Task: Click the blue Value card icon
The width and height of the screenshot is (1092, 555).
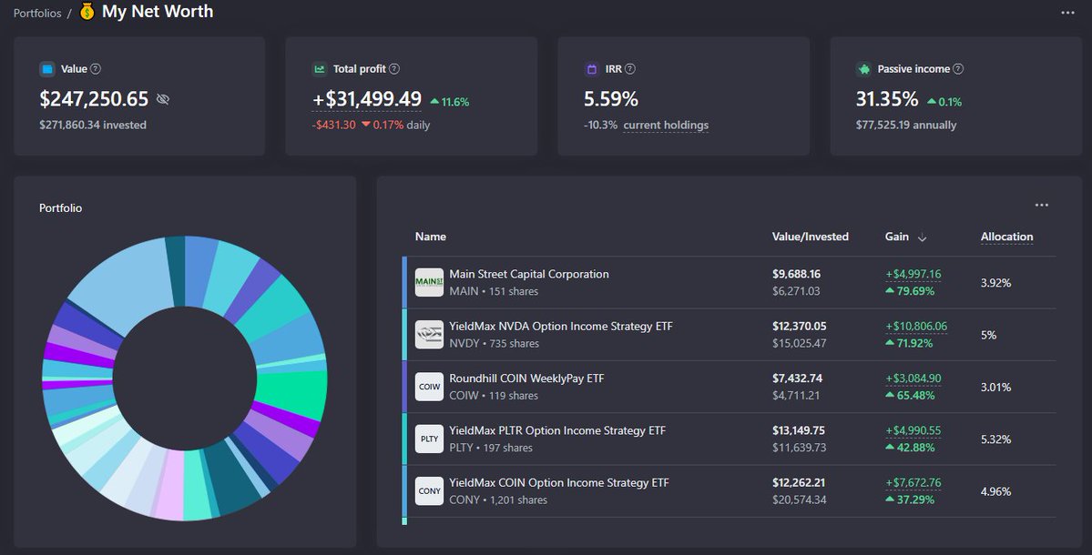Action: point(47,69)
